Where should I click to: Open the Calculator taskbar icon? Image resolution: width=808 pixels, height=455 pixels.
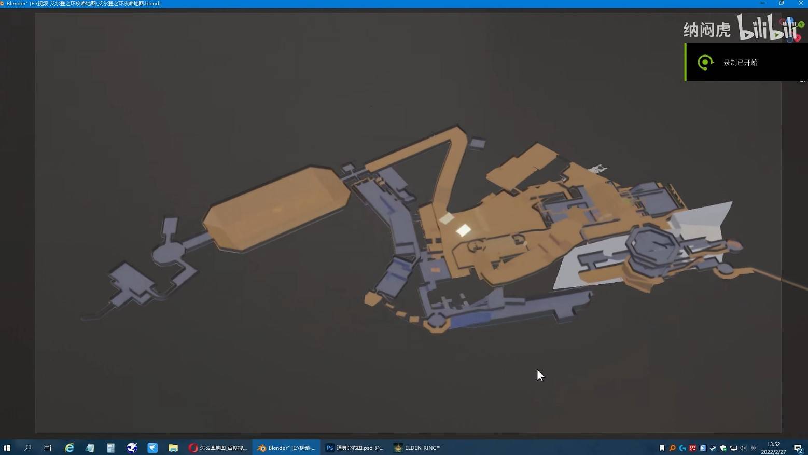coord(110,448)
